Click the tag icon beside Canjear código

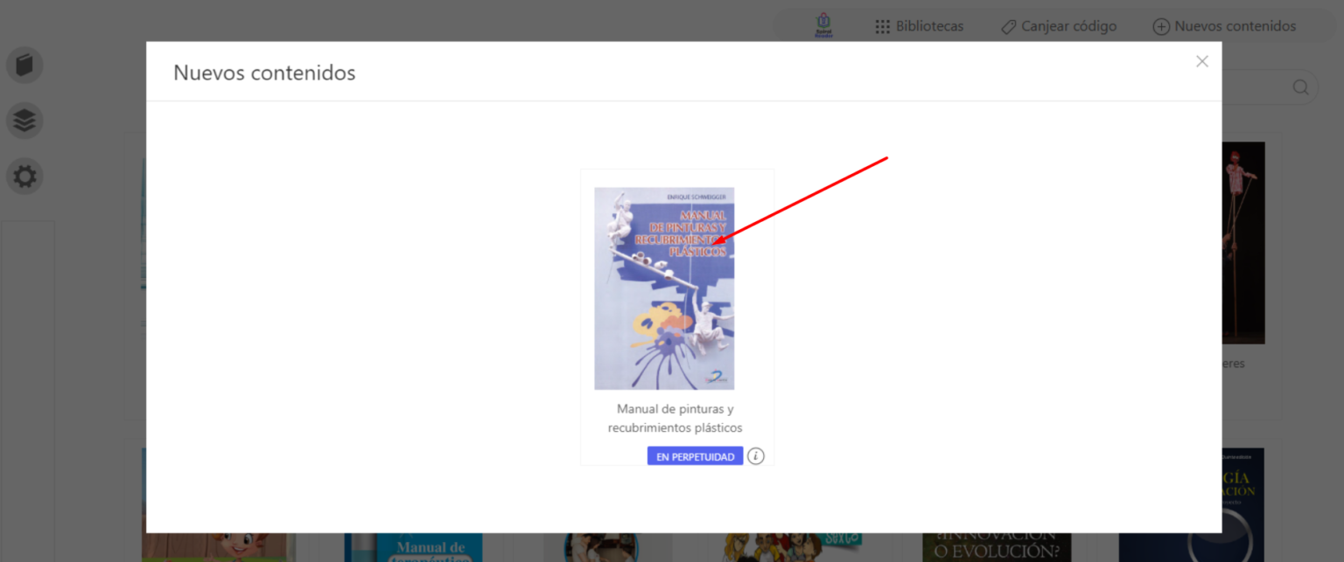coord(1007,26)
